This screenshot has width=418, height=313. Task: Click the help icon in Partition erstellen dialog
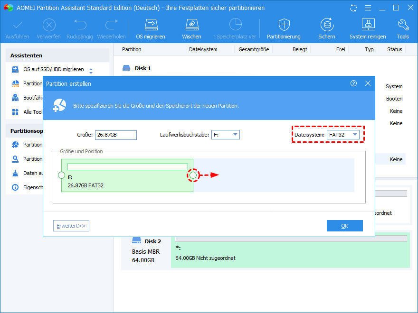[353, 83]
